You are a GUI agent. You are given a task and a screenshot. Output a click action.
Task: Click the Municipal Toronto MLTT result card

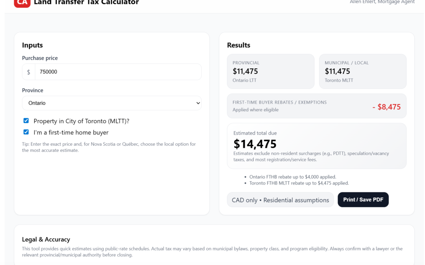pyautogui.click(x=362, y=71)
